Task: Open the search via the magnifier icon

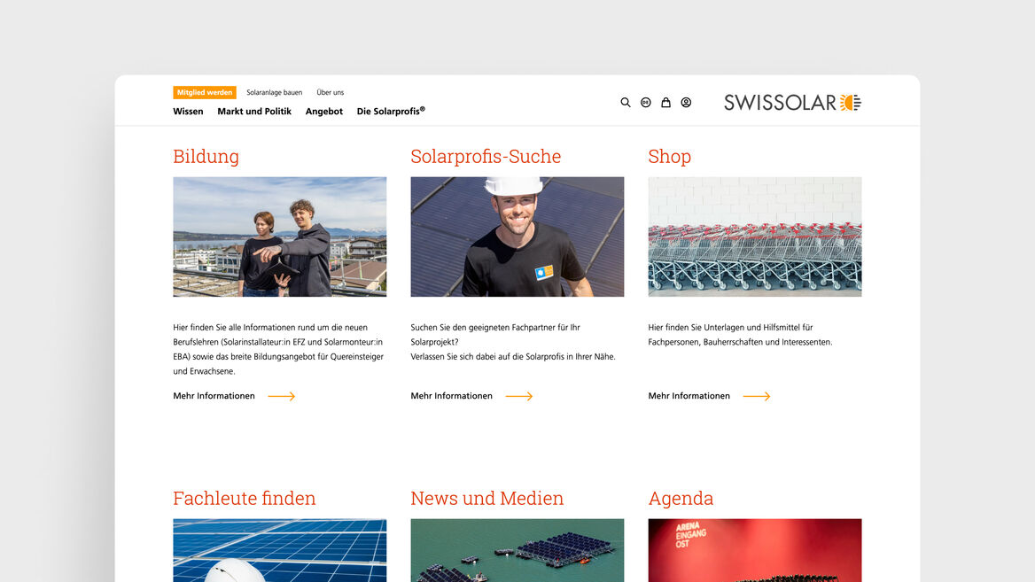Action: coord(625,102)
